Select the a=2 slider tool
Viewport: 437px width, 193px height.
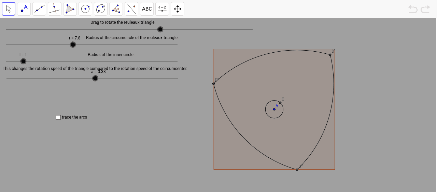[x=162, y=9]
